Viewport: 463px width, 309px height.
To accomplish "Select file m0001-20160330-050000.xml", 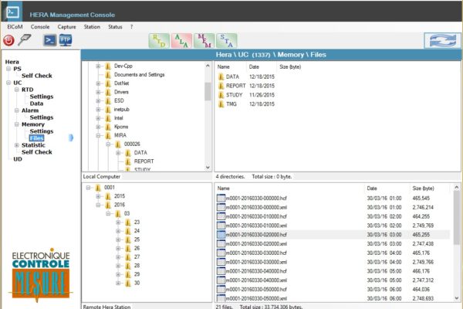I will click(256, 299).
